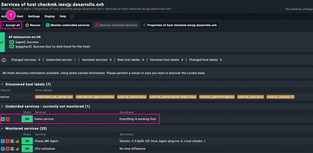
Task: Open the Help menu
Action: pyautogui.click(x=63, y=16)
